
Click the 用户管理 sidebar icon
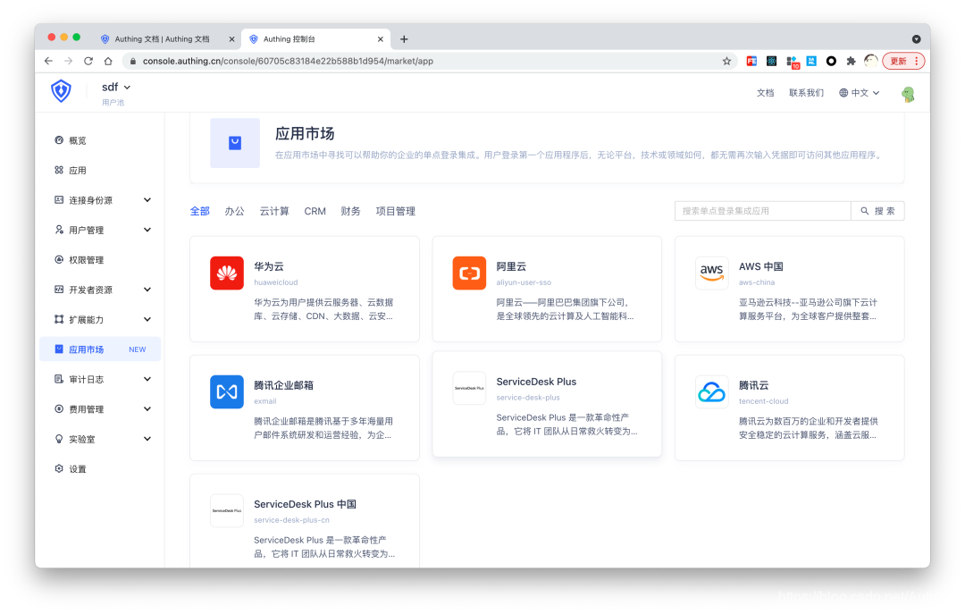click(x=59, y=230)
